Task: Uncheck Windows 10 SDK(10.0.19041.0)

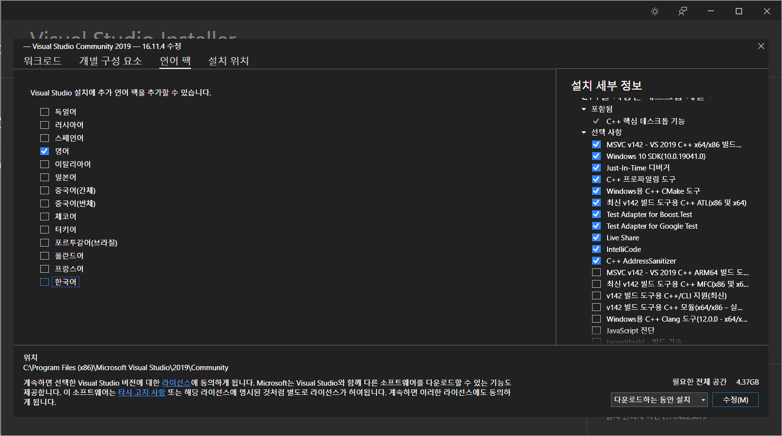Action: (x=596, y=156)
